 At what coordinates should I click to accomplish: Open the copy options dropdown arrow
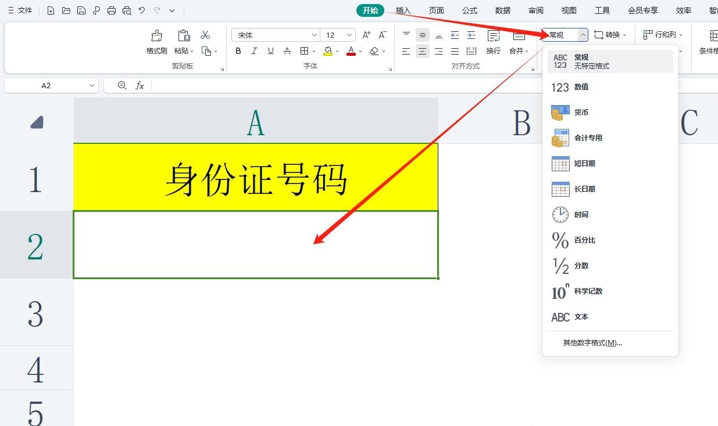[x=216, y=51]
